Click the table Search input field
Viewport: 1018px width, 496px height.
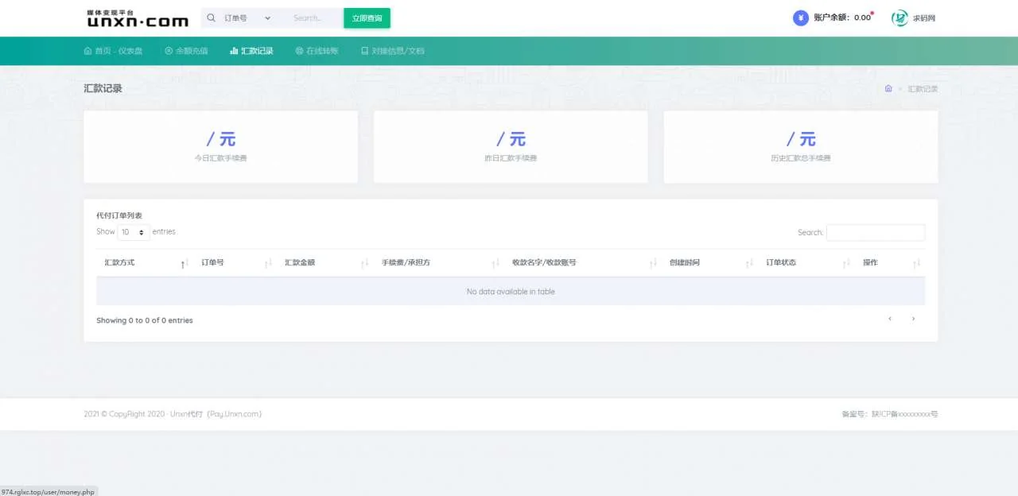pos(875,232)
